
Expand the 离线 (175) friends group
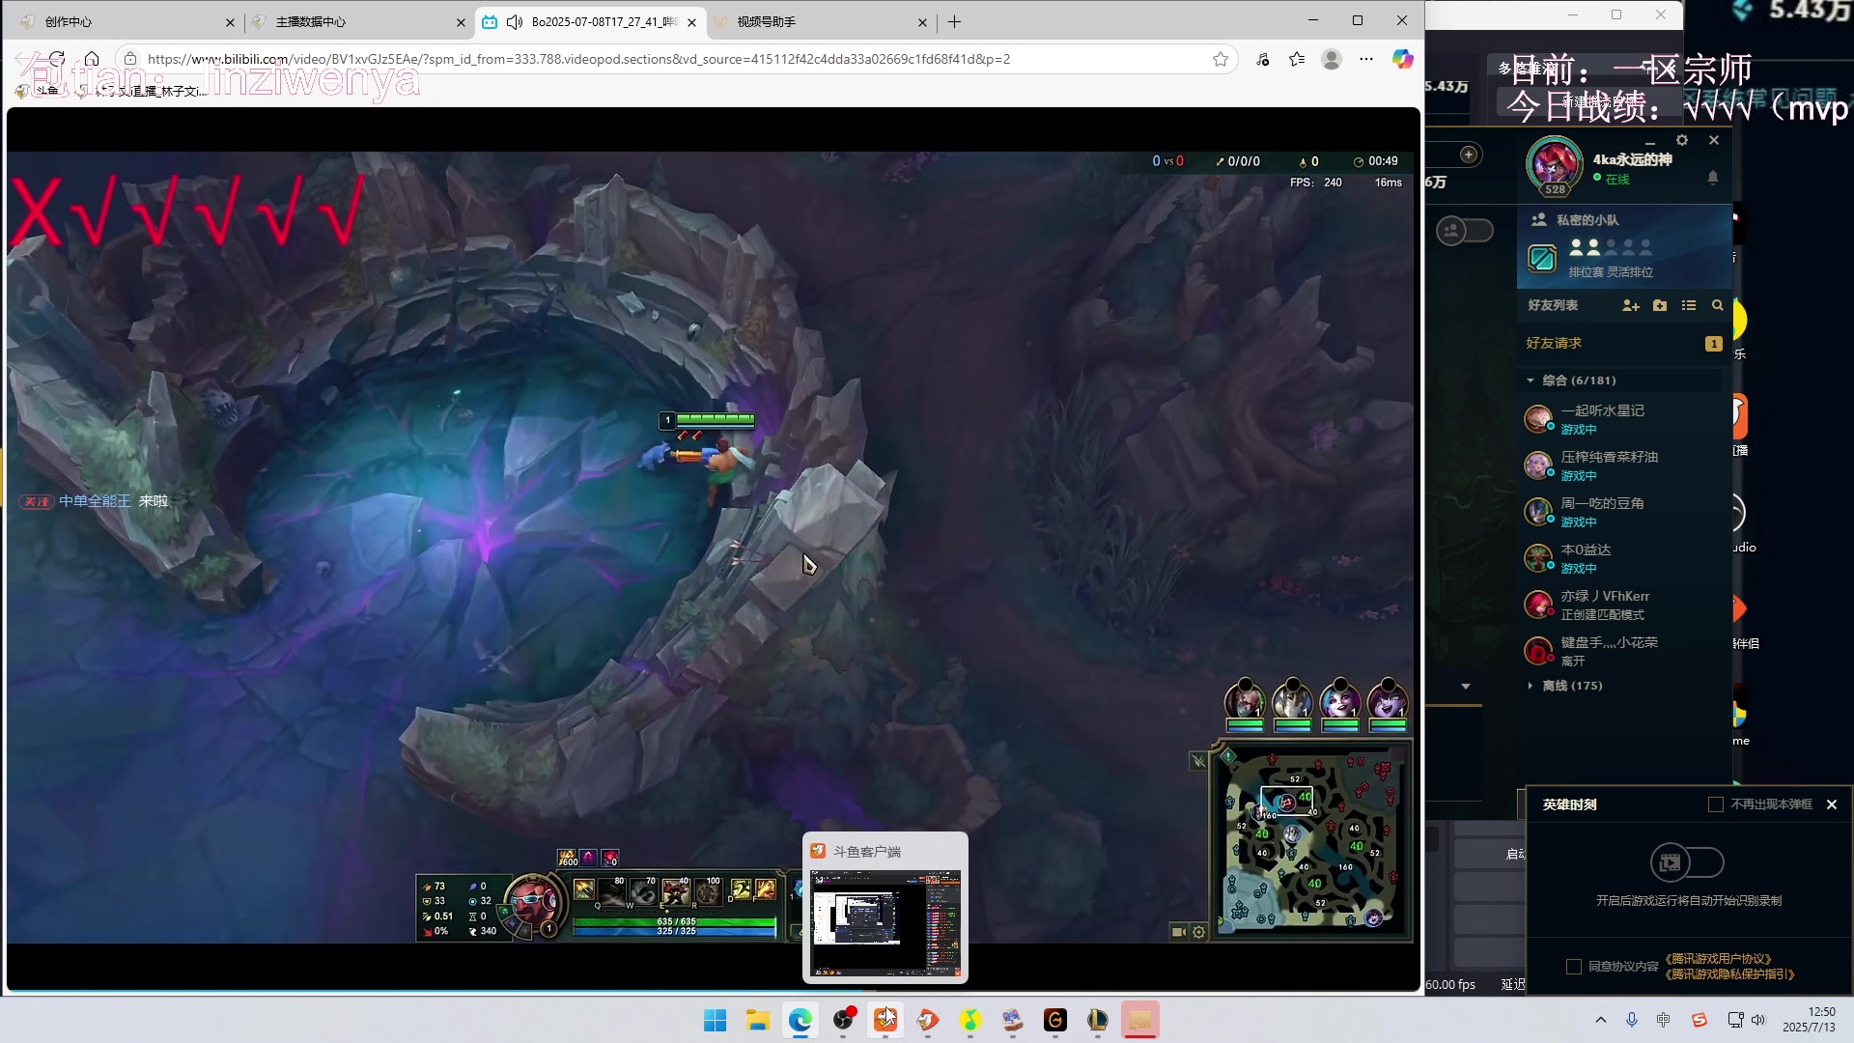click(1531, 686)
